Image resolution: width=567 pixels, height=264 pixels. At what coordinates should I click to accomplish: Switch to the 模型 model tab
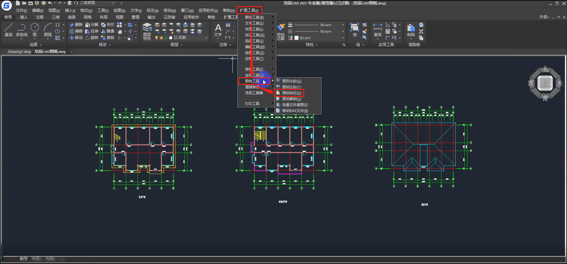coord(24,259)
